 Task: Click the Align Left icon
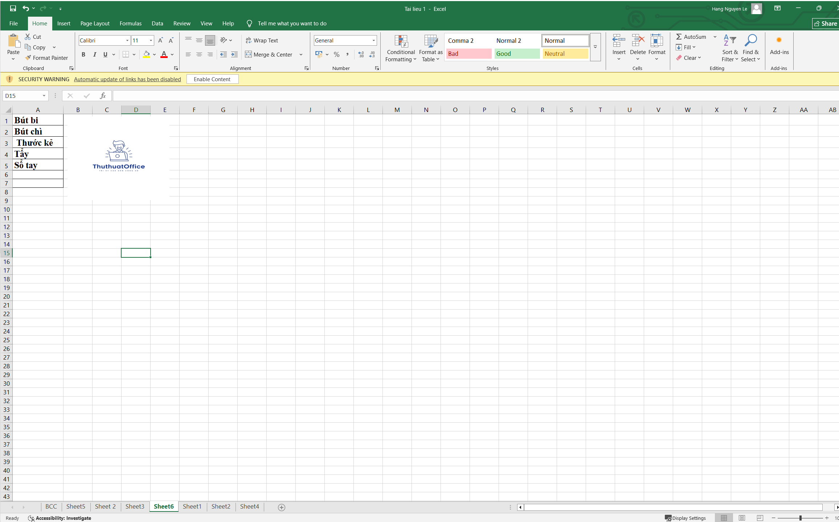tap(188, 54)
